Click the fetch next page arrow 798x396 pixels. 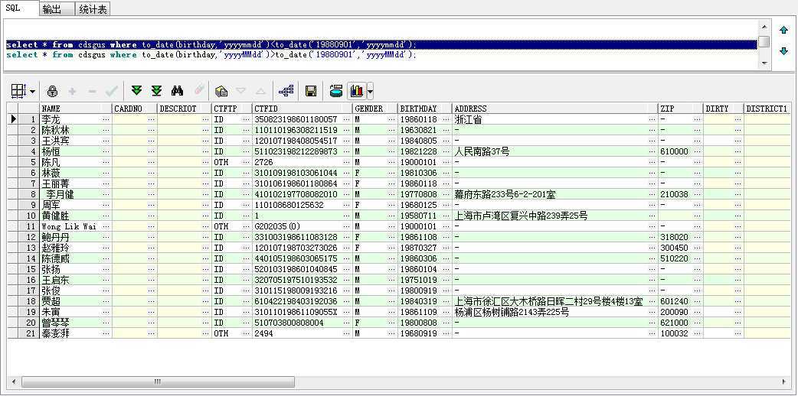137,91
